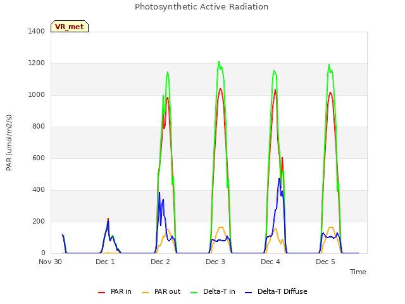Image resolution: width=405 pixels, height=304 pixels.
Task: Click the Dec 3 orange PAR out peak
Action: point(221,227)
